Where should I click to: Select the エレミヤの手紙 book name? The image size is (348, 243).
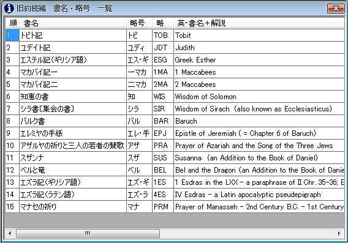point(73,133)
